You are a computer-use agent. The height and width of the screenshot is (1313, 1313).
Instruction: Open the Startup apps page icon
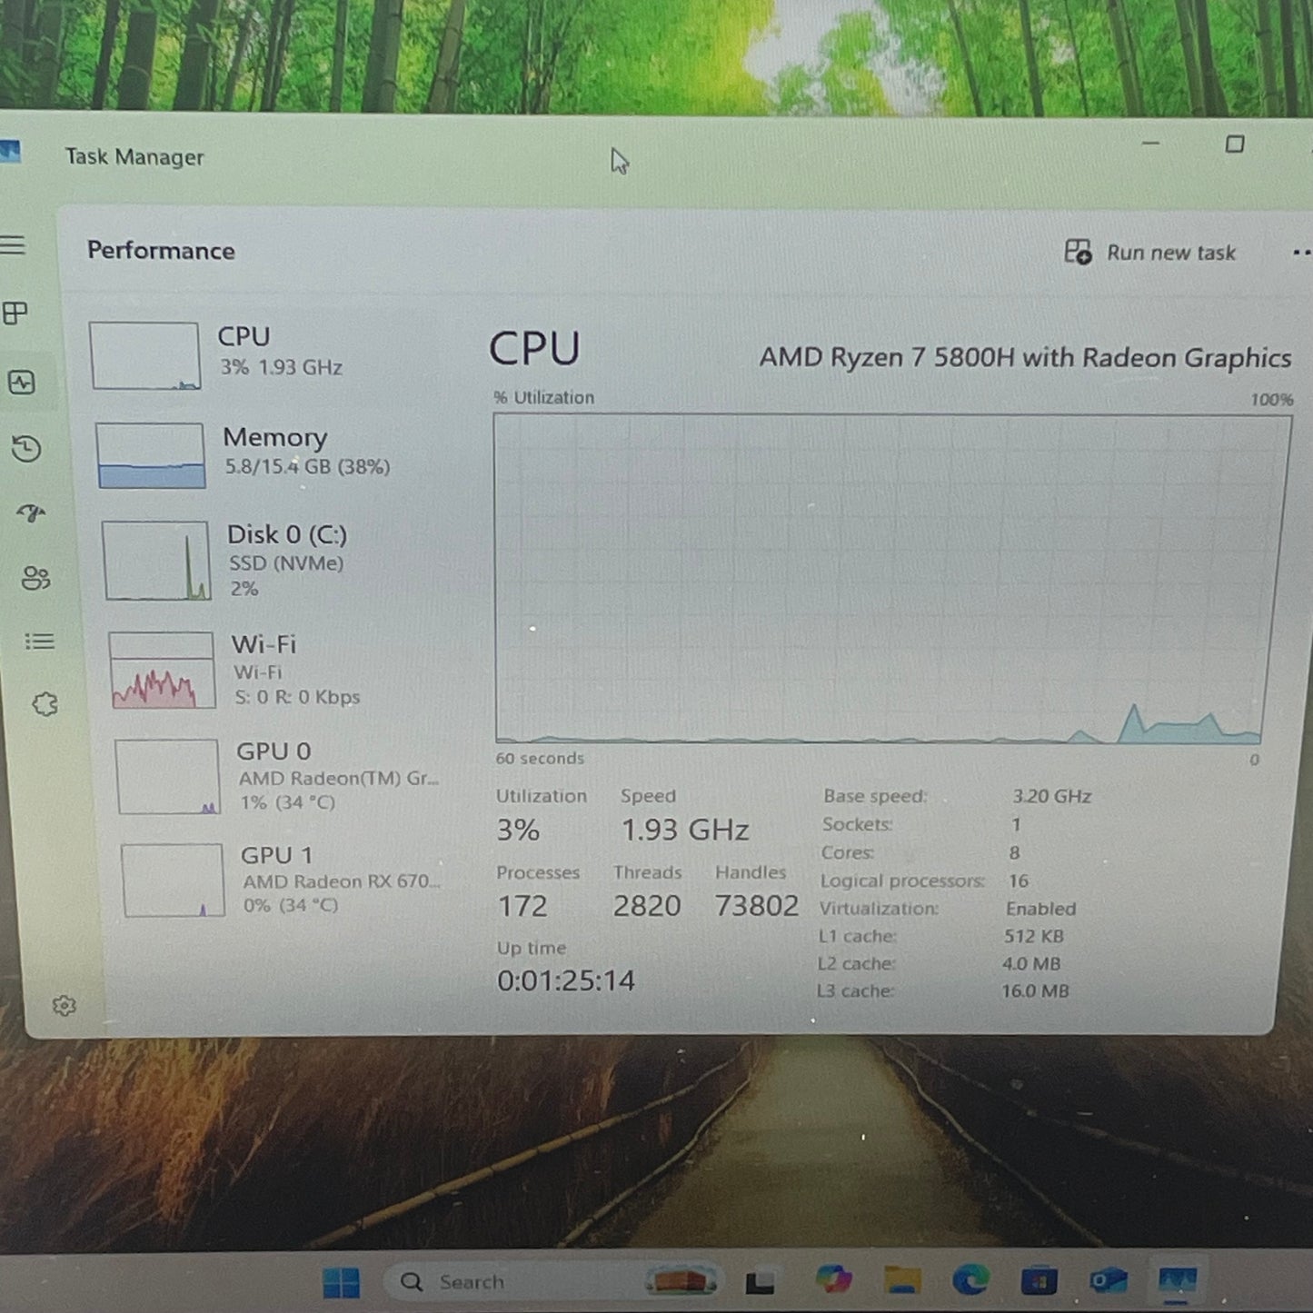[x=31, y=513]
